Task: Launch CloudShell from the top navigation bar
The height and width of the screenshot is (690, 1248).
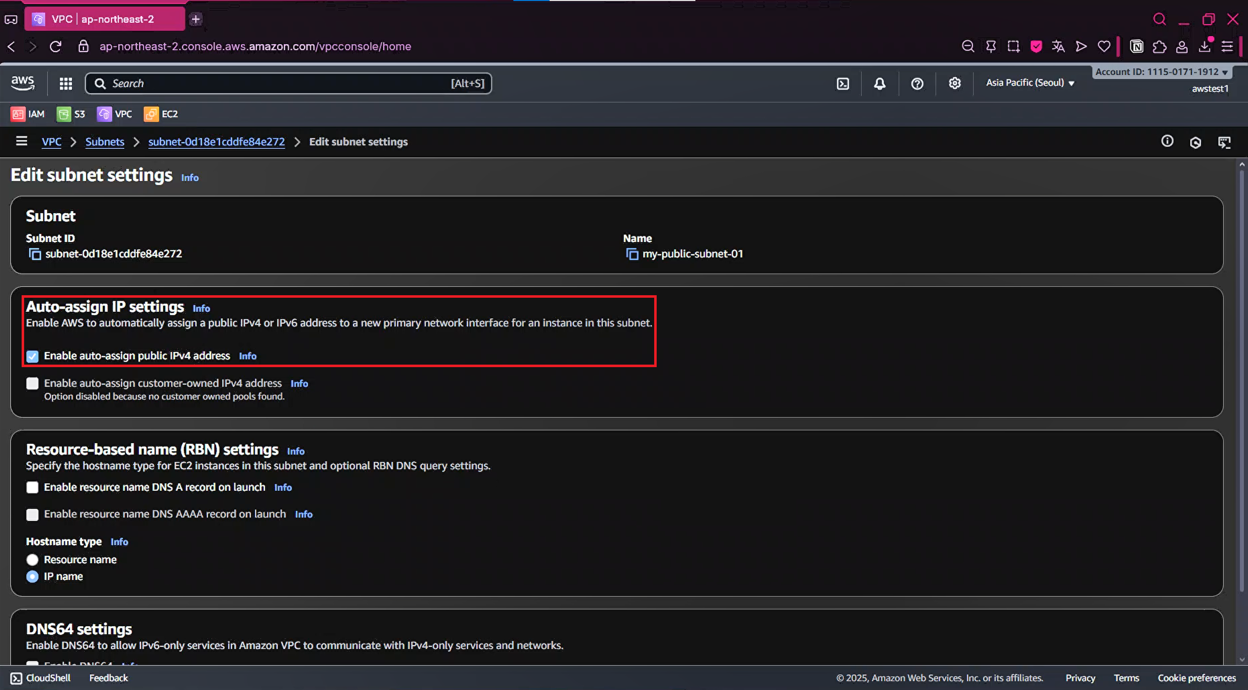Action: coord(843,83)
